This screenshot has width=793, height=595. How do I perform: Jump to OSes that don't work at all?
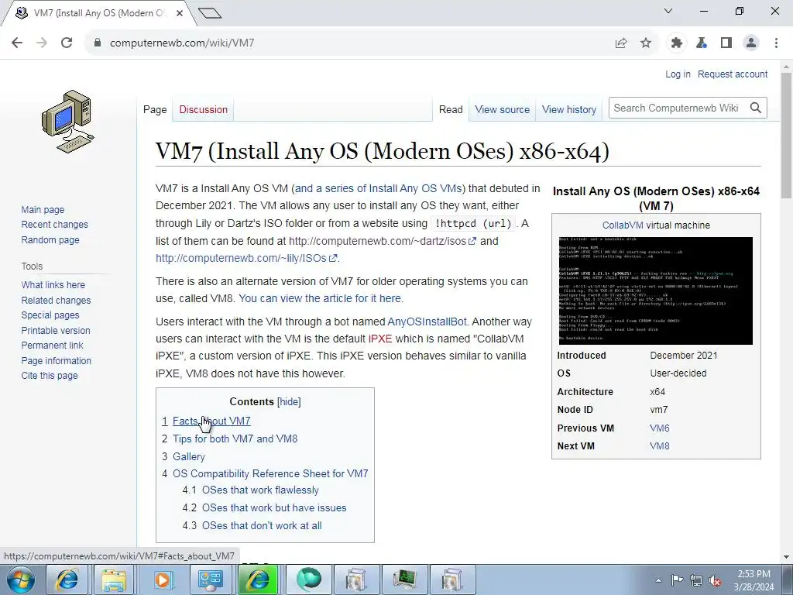262,526
